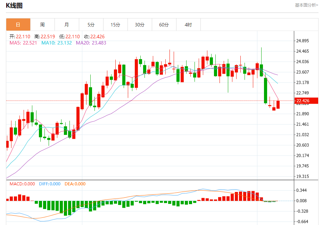
Task: Select the 日 daily chart tab
Action: pyautogui.click(x=18, y=25)
